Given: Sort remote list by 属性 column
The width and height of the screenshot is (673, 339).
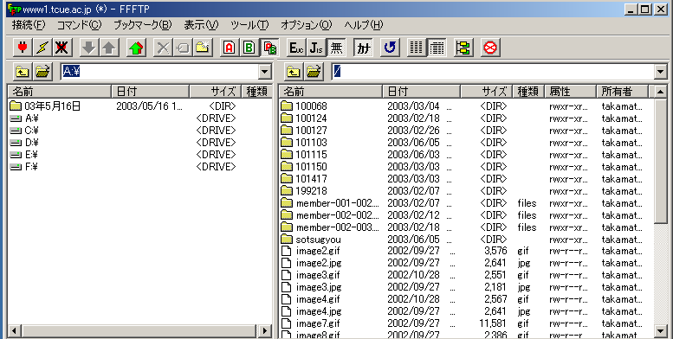Looking at the screenshot, I should click(571, 92).
